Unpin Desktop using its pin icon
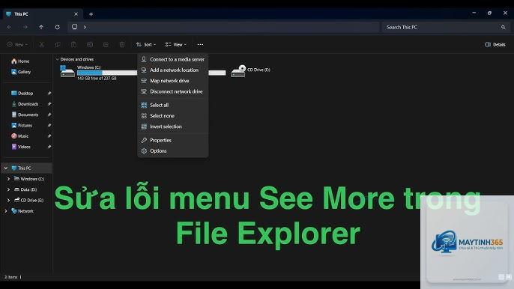The image size is (514, 289). (49, 94)
